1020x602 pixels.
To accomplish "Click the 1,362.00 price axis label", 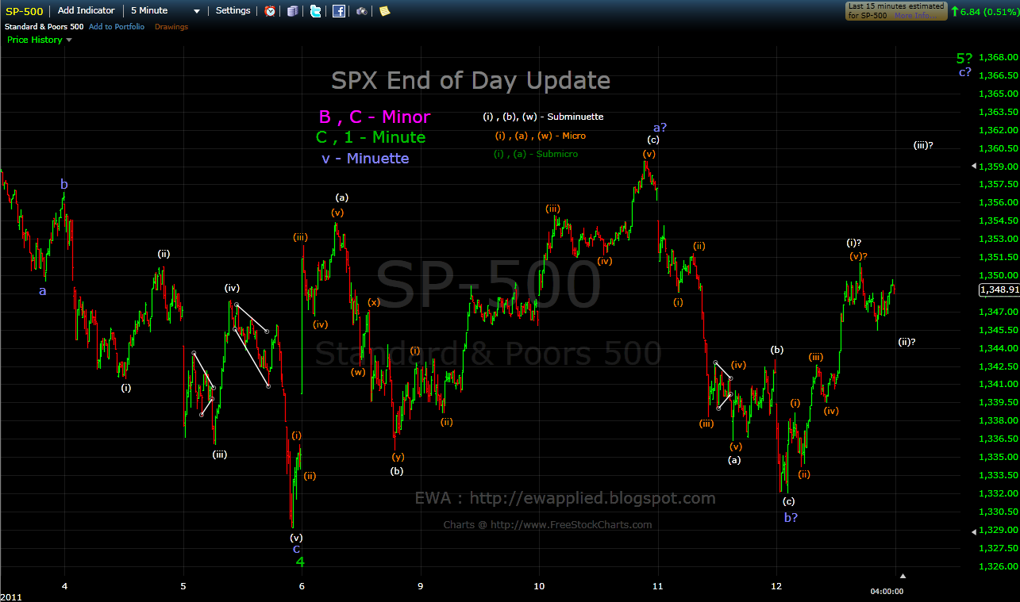I will click(999, 130).
